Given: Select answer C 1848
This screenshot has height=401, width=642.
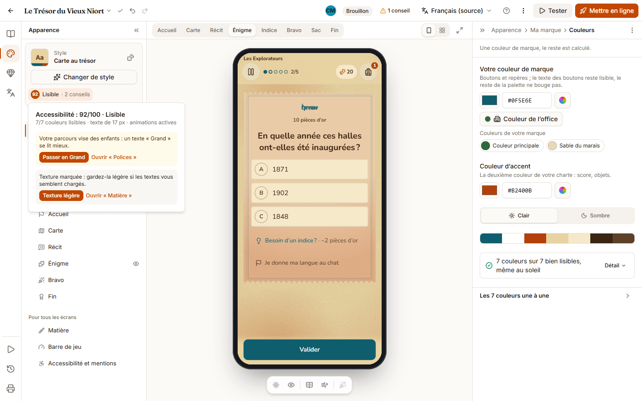Looking at the screenshot, I should coord(309,217).
